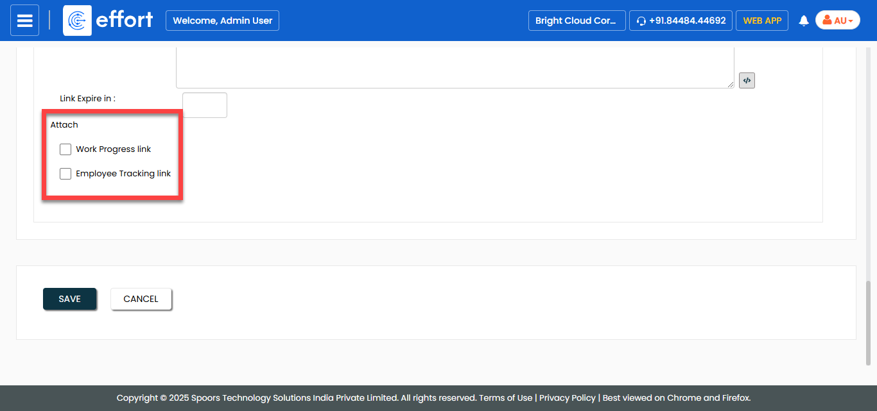Click the page vertical scrollbar thumb

pyautogui.click(x=869, y=321)
